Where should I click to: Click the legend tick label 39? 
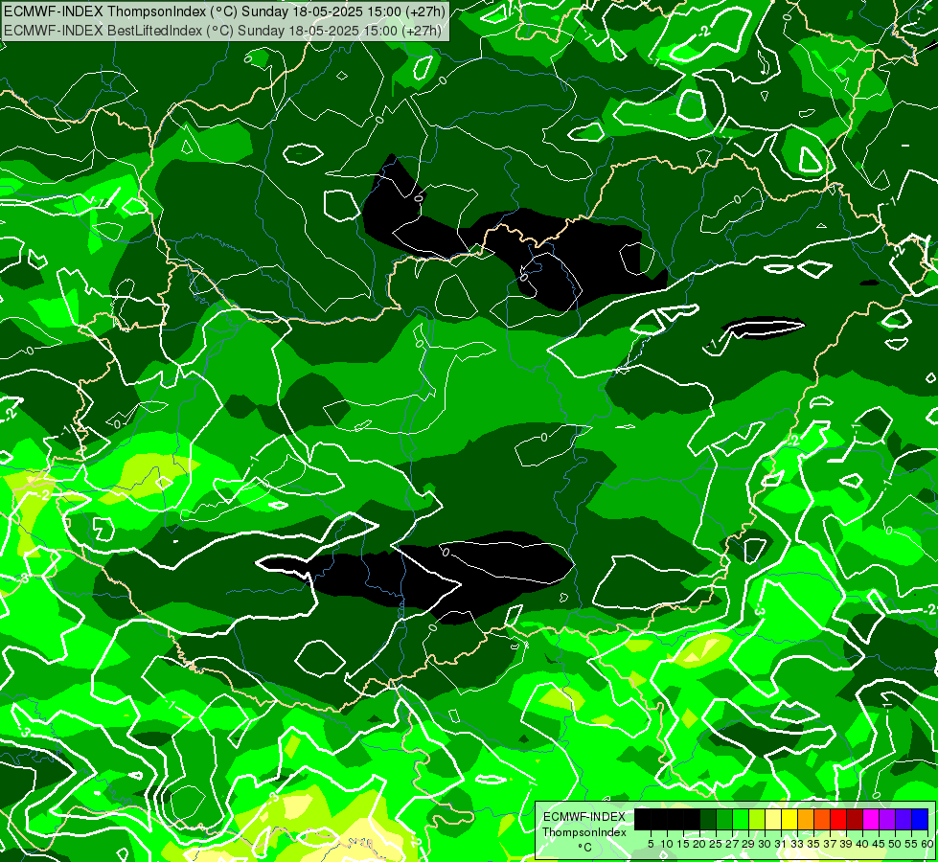tap(846, 844)
